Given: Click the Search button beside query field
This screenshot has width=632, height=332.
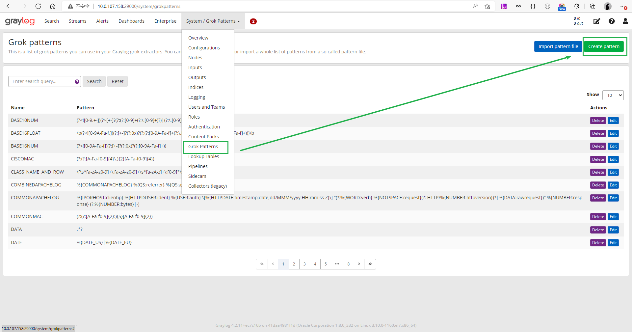Looking at the screenshot, I should click(x=94, y=81).
